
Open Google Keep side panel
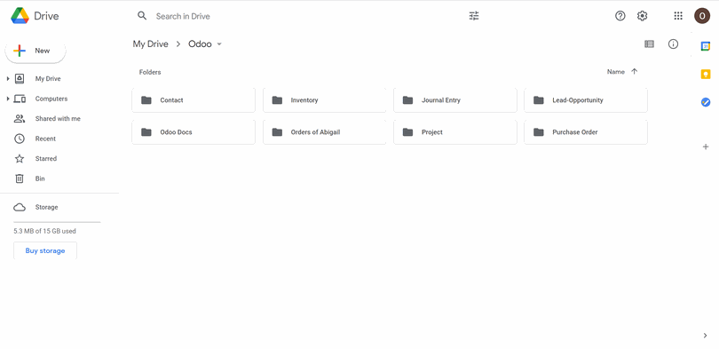point(706,74)
